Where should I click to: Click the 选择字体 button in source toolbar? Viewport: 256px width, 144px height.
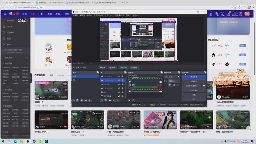(x=124, y=68)
